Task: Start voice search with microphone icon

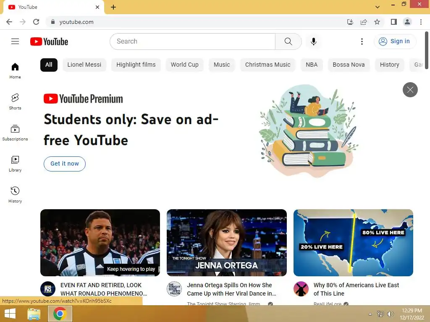Action: pos(313,42)
